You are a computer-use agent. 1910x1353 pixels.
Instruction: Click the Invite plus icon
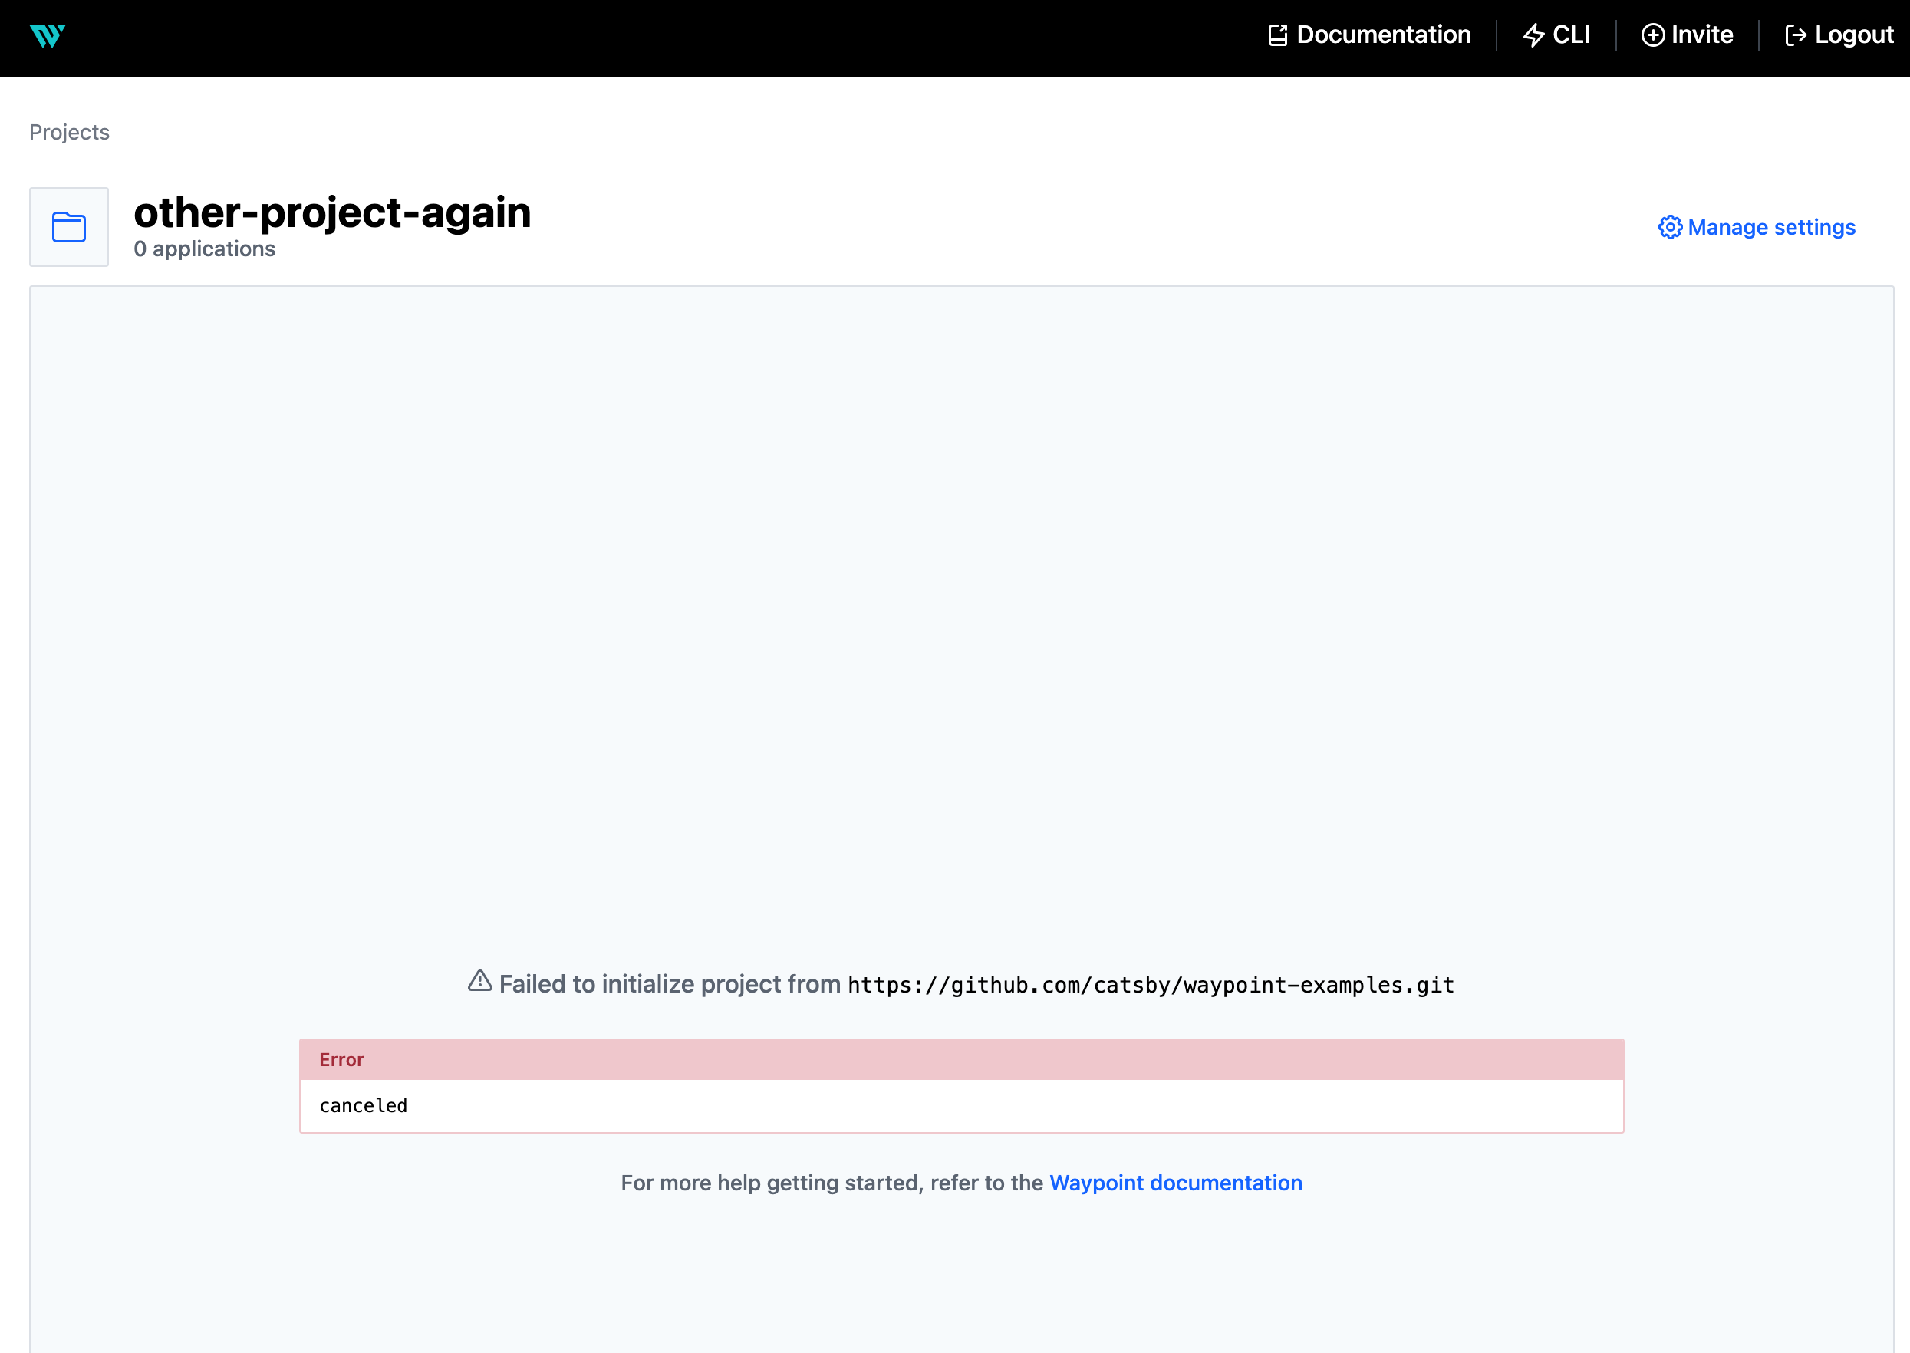pos(1652,35)
